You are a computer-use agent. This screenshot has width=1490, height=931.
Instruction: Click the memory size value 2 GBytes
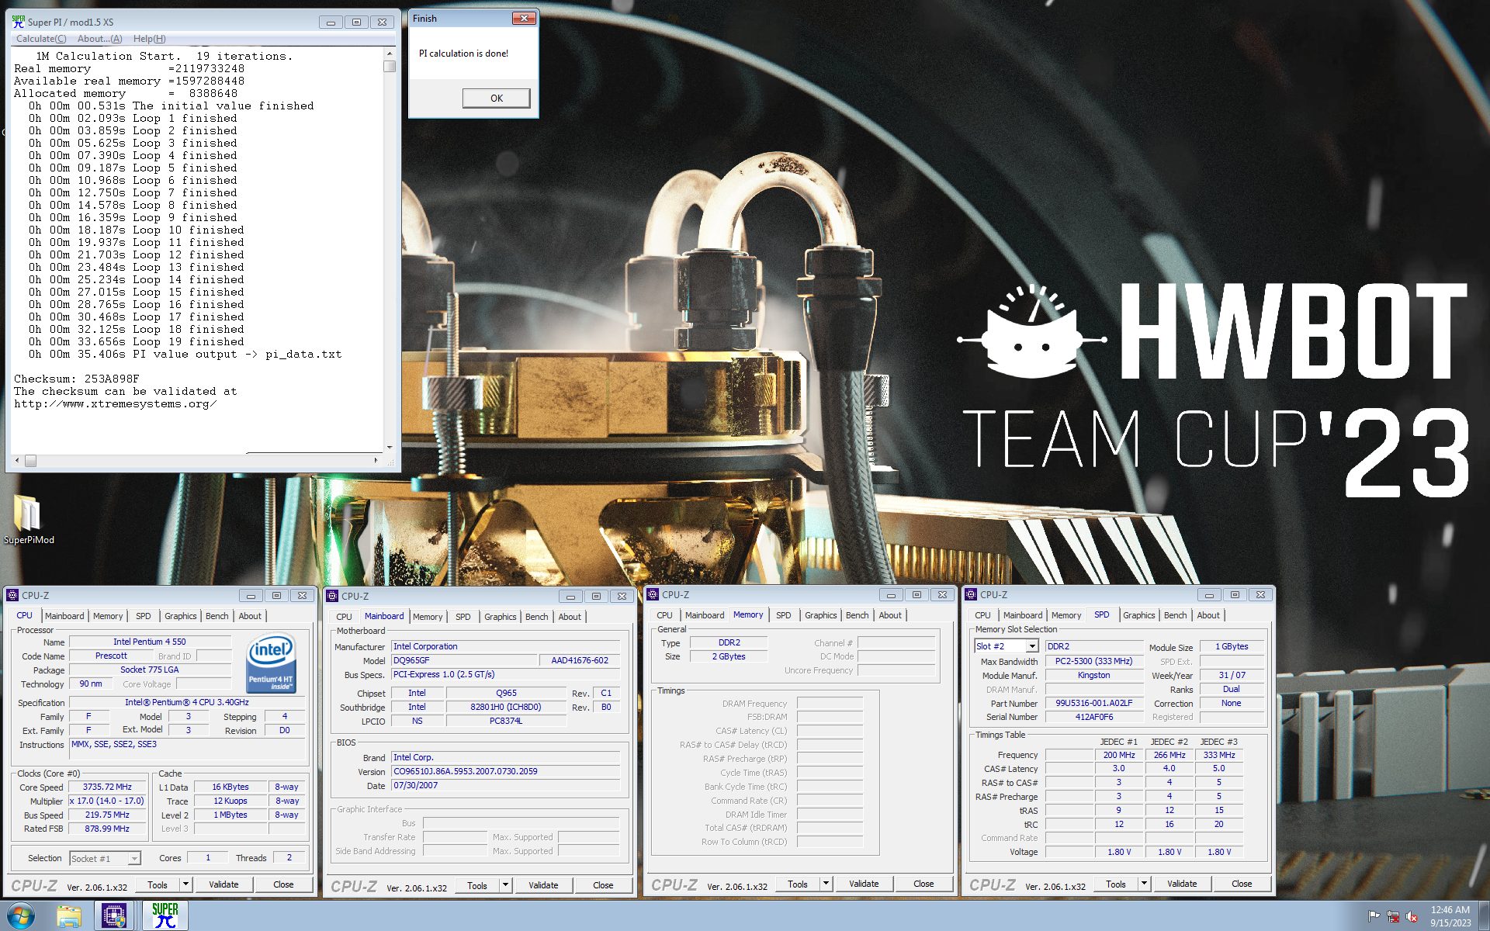(x=729, y=656)
